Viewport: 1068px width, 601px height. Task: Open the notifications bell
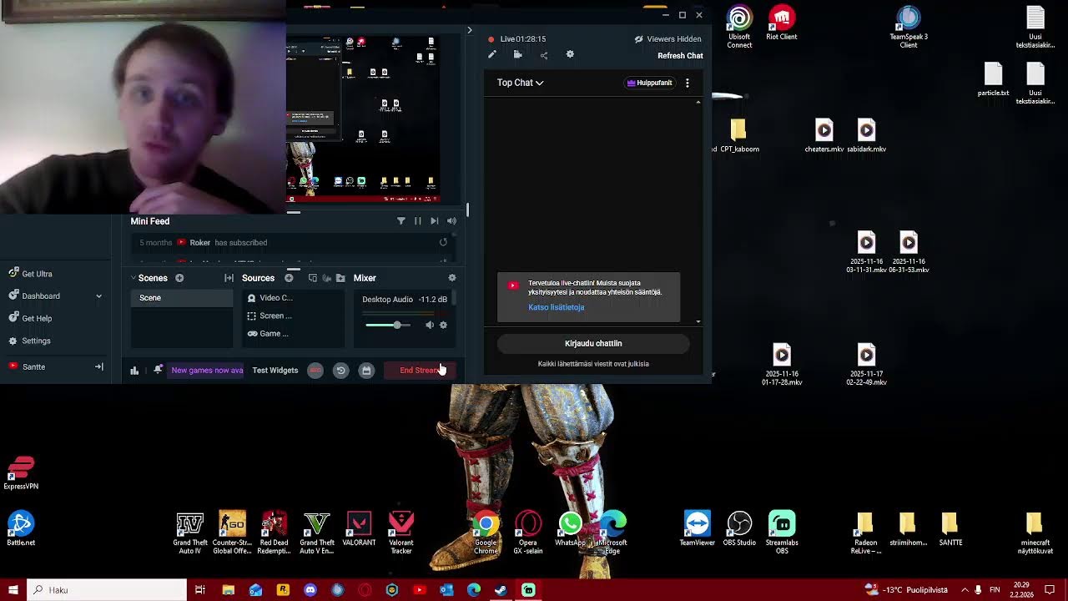pyautogui.click(x=158, y=370)
